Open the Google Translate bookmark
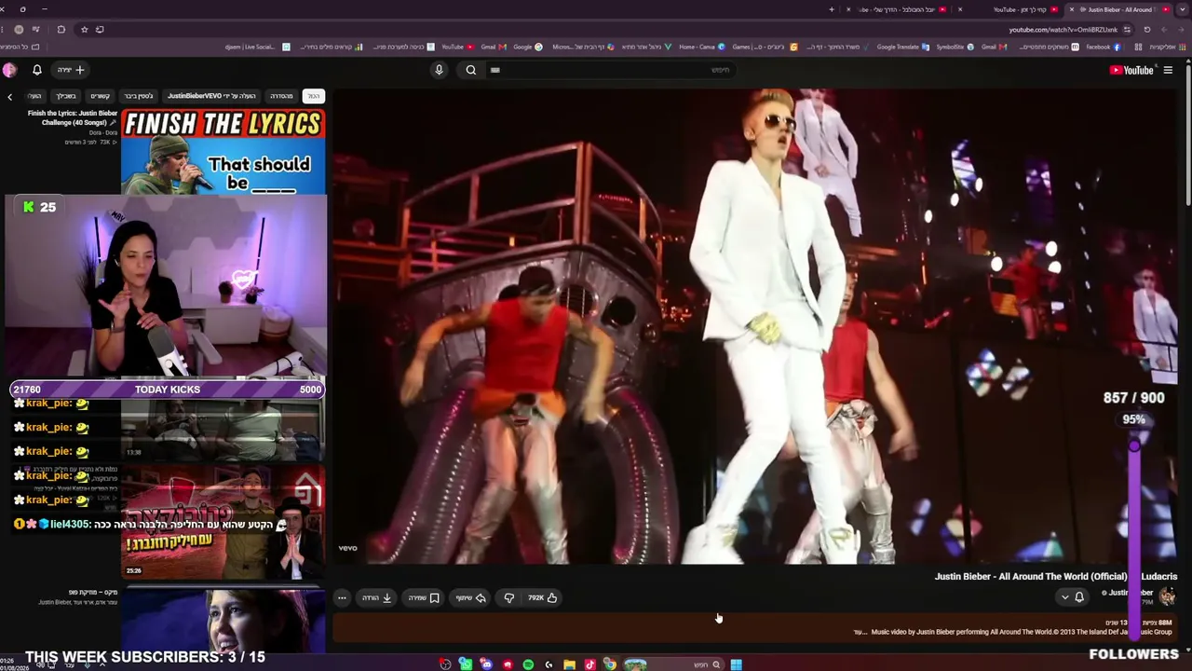Image resolution: width=1192 pixels, height=671 pixels. (902, 47)
